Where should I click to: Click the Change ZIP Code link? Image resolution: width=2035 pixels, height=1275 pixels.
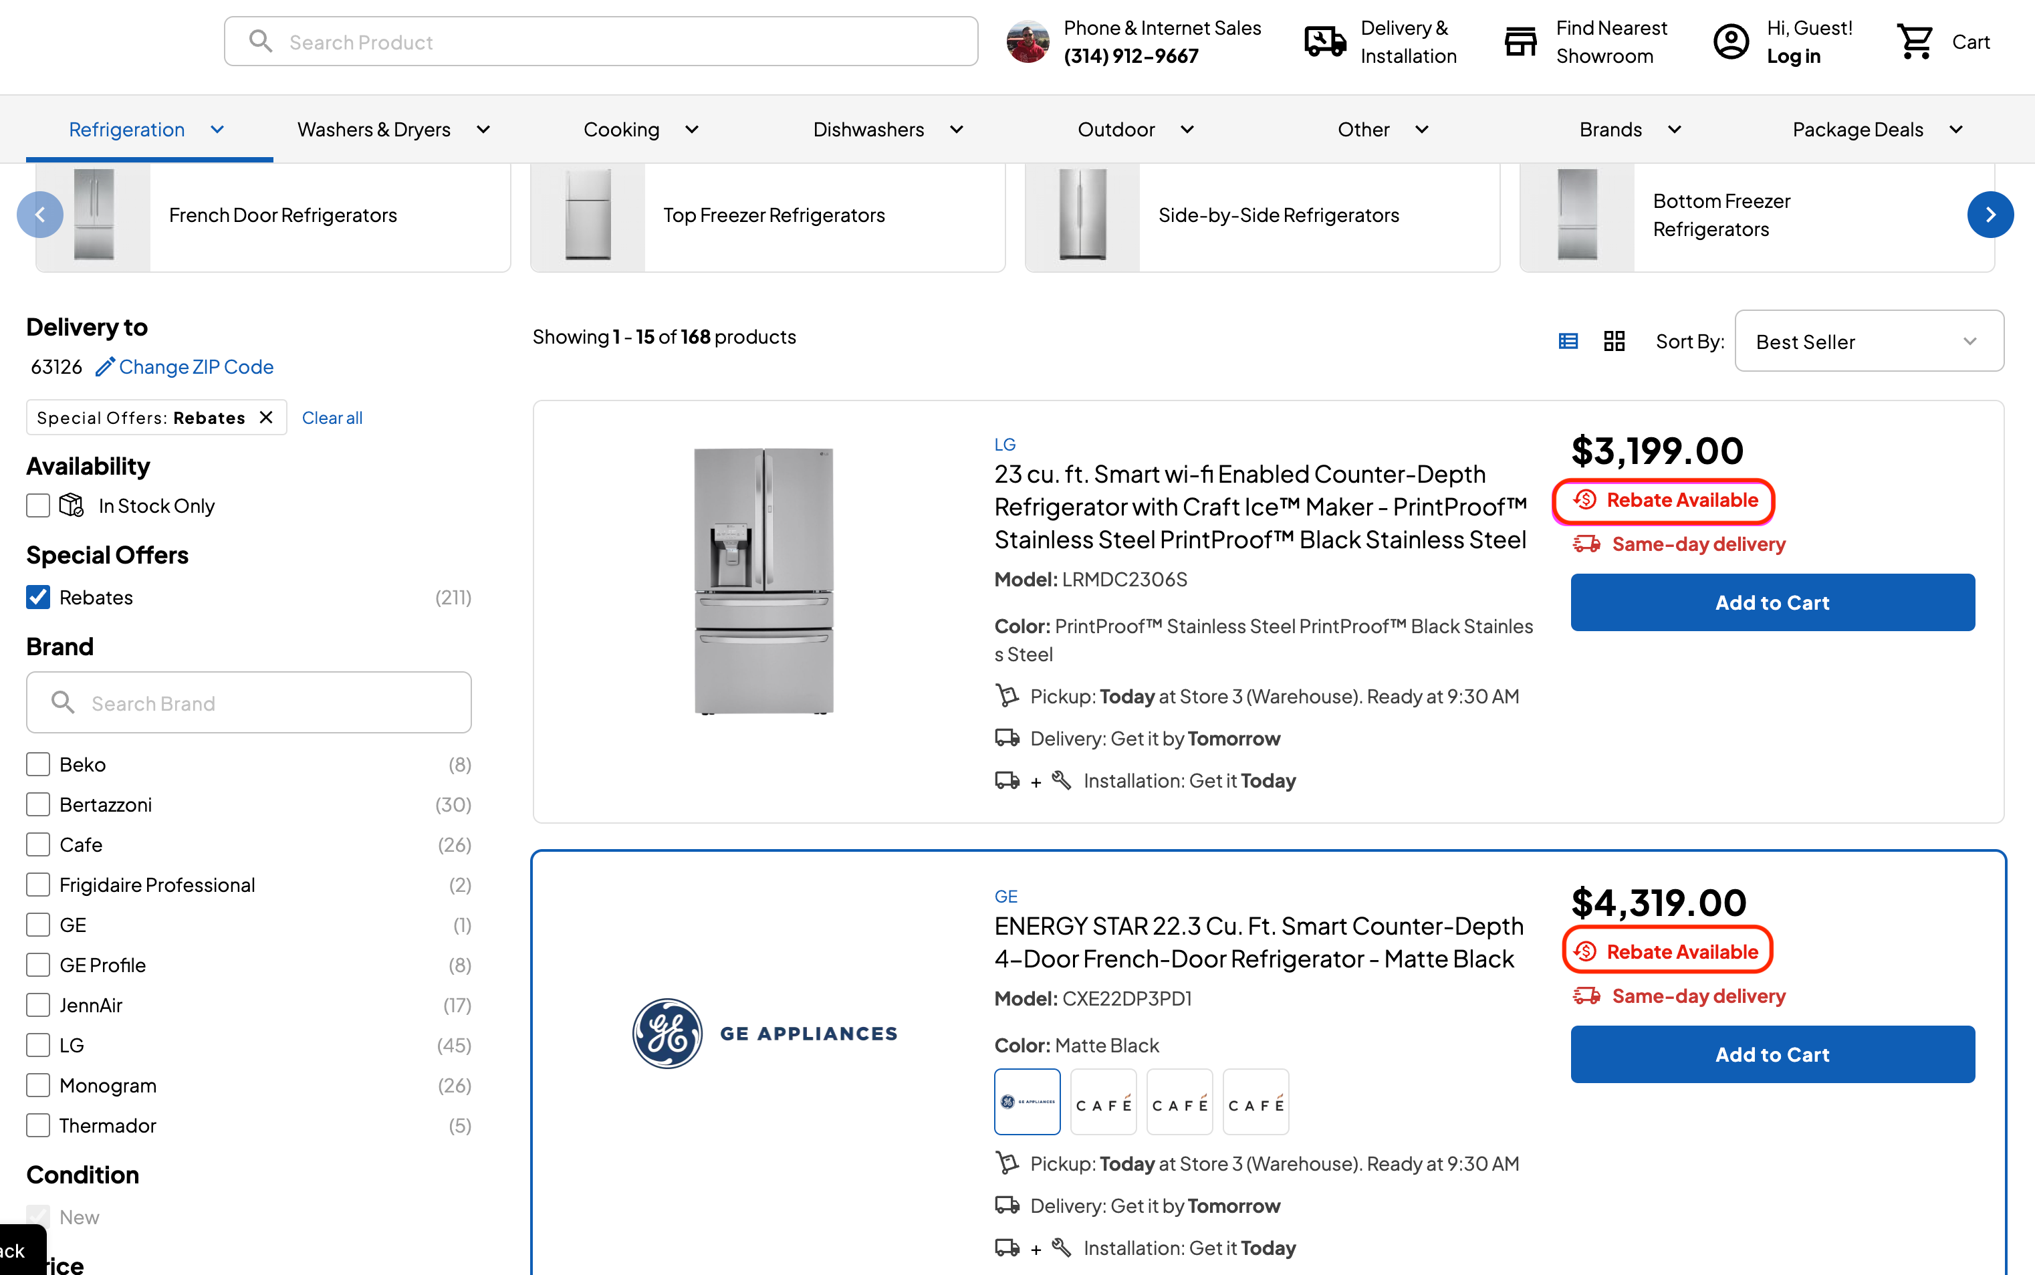click(x=197, y=367)
